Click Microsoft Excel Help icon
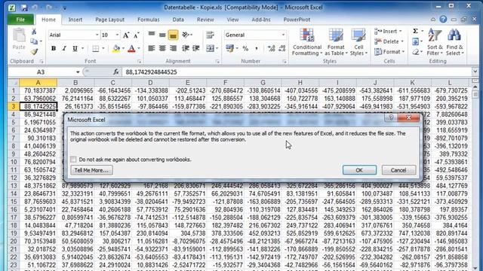The image size is (483, 271). pyautogui.click(x=443, y=20)
